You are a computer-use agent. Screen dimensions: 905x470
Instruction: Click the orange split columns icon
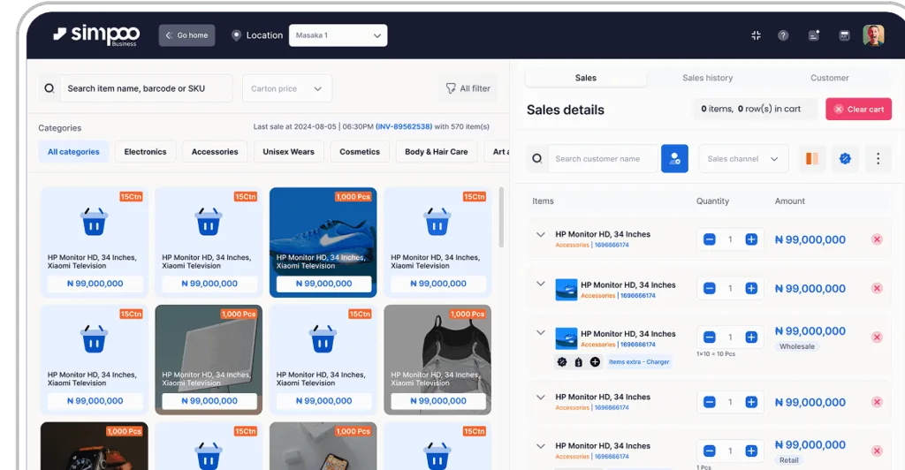click(x=812, y=159)
